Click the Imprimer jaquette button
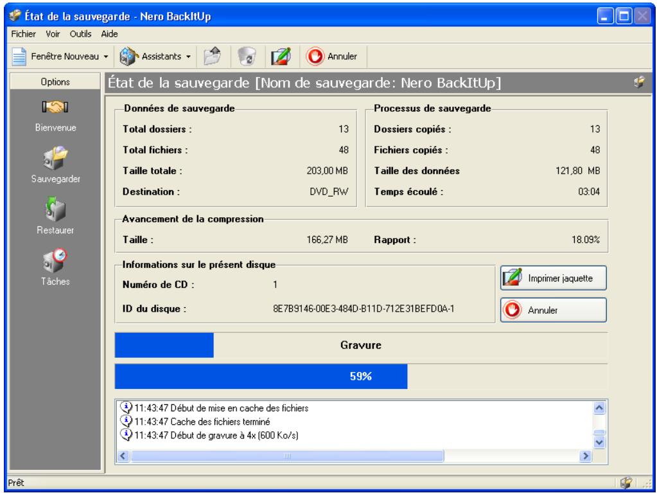657x493 pixels. point(554,278)
